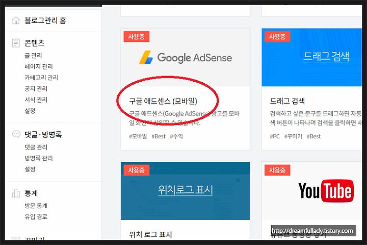Select #Best tag on AdSense card
Viewport: 367px width, 245px height.
click(x=159, y=136)
